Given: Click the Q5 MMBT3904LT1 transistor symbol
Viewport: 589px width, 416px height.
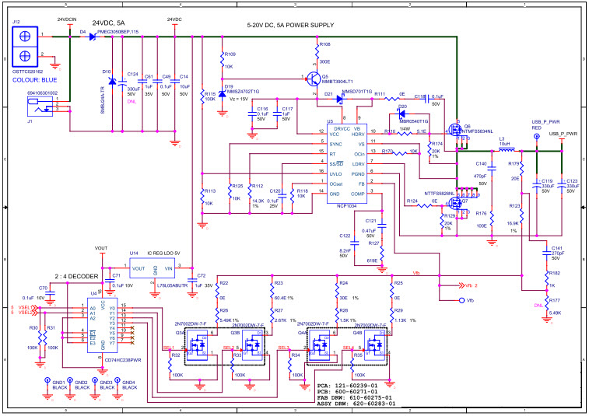Looking at the screenshot, I should (x=314, y=79).
